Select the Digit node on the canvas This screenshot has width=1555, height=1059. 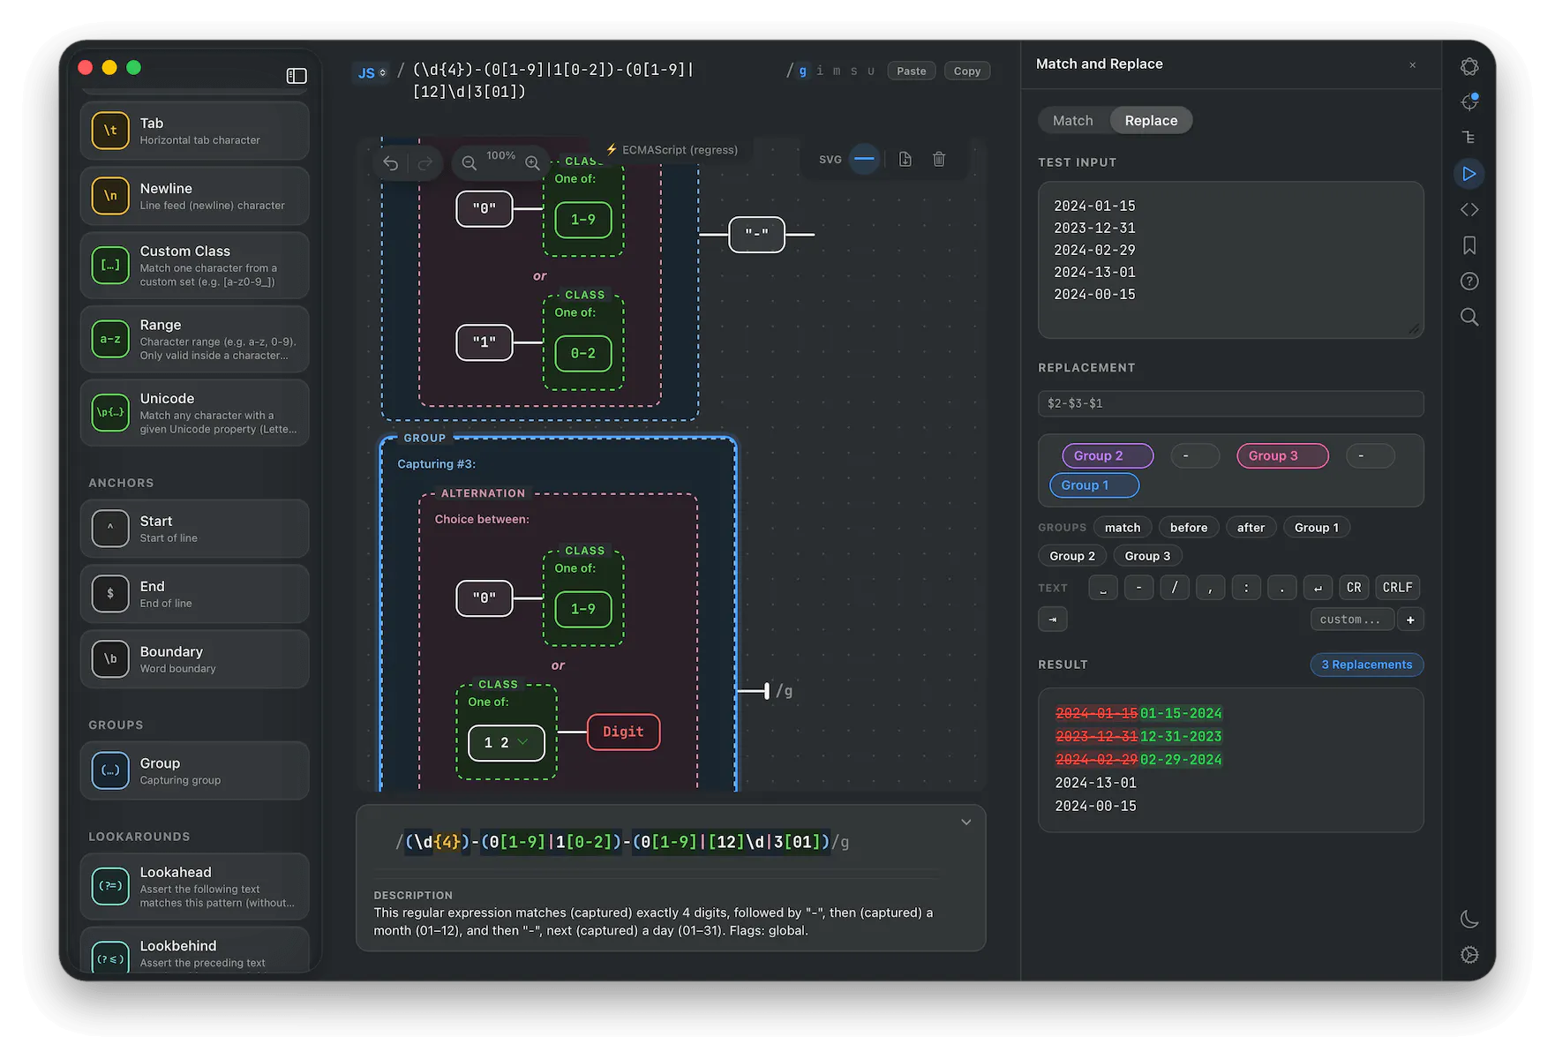point(624,732)
